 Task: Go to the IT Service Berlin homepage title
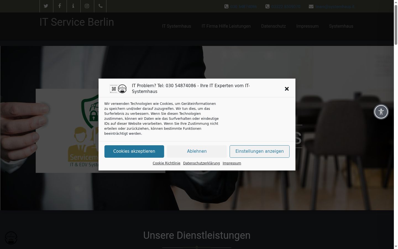(77, 22)
